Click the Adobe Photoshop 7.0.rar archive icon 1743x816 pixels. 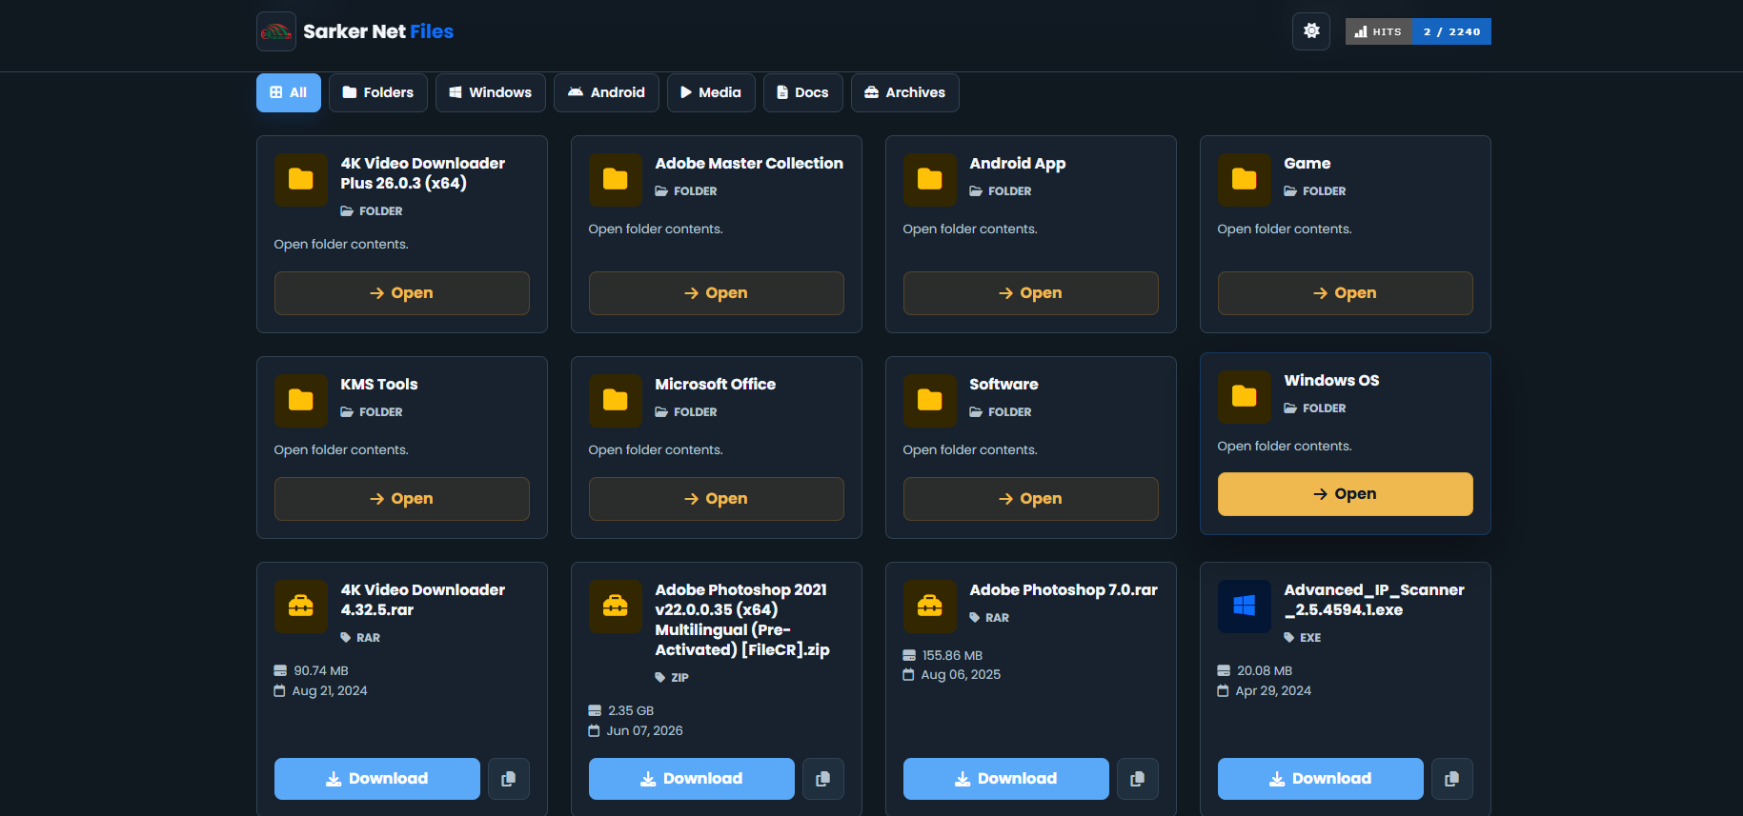pos(930,607)
